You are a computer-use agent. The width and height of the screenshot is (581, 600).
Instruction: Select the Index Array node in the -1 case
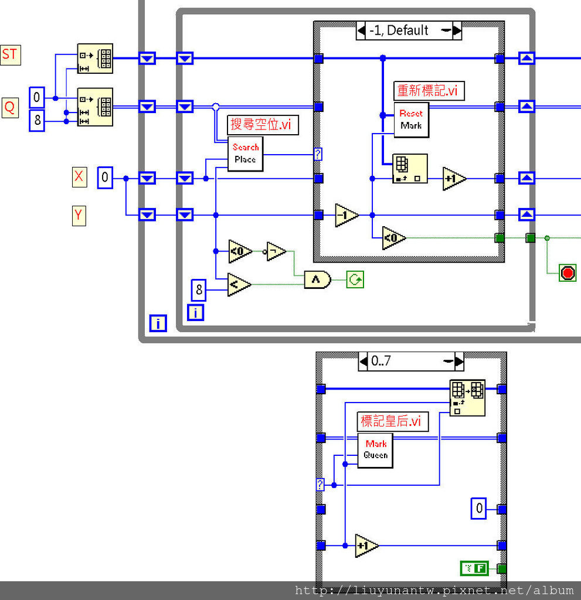pyautogui.click(x=410, y=169)
